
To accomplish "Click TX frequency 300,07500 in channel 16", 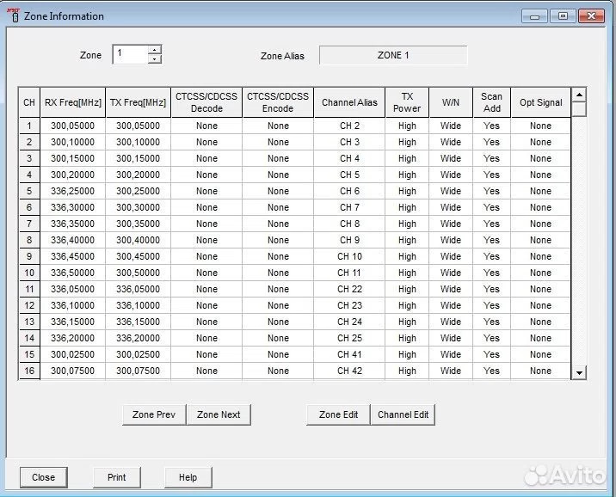I will point(138,371).
